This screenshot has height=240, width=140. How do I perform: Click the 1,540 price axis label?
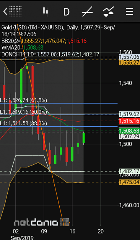(x=125, y=83)
